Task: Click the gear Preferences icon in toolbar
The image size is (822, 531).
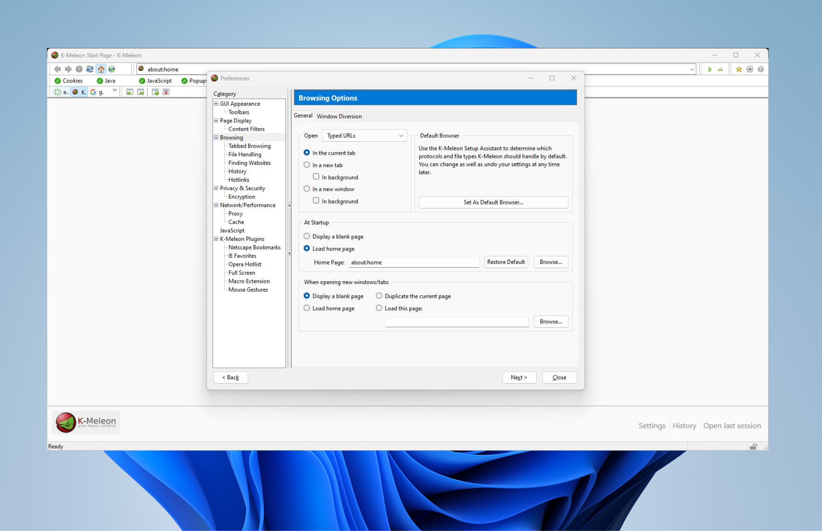Action: (x=761, y=69)
